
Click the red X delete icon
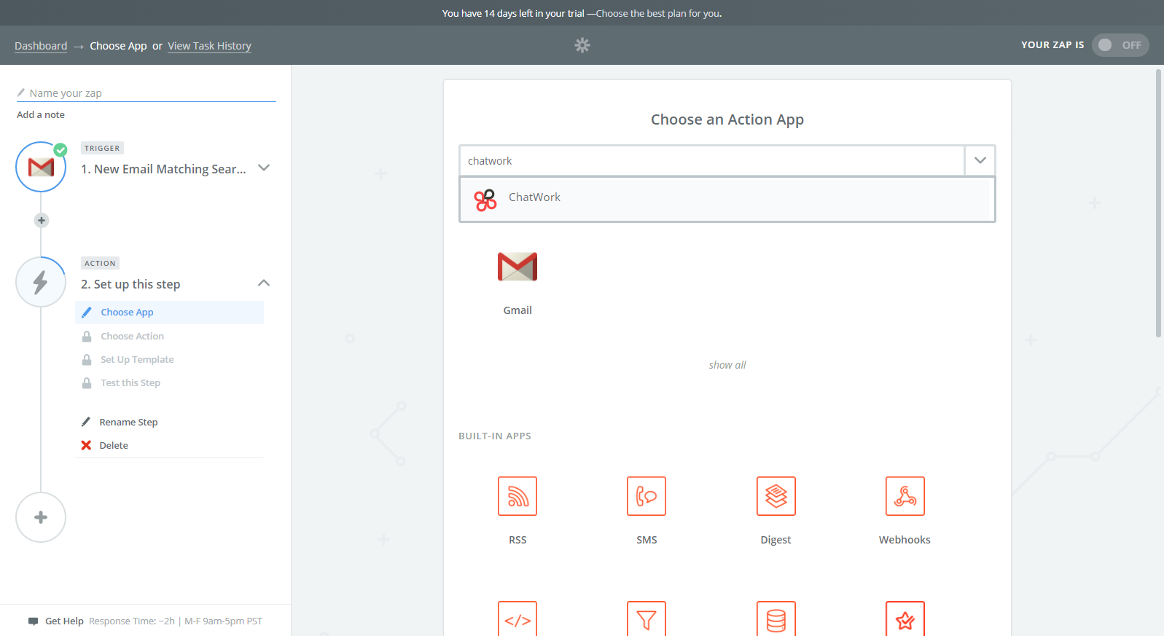[86, 445]
